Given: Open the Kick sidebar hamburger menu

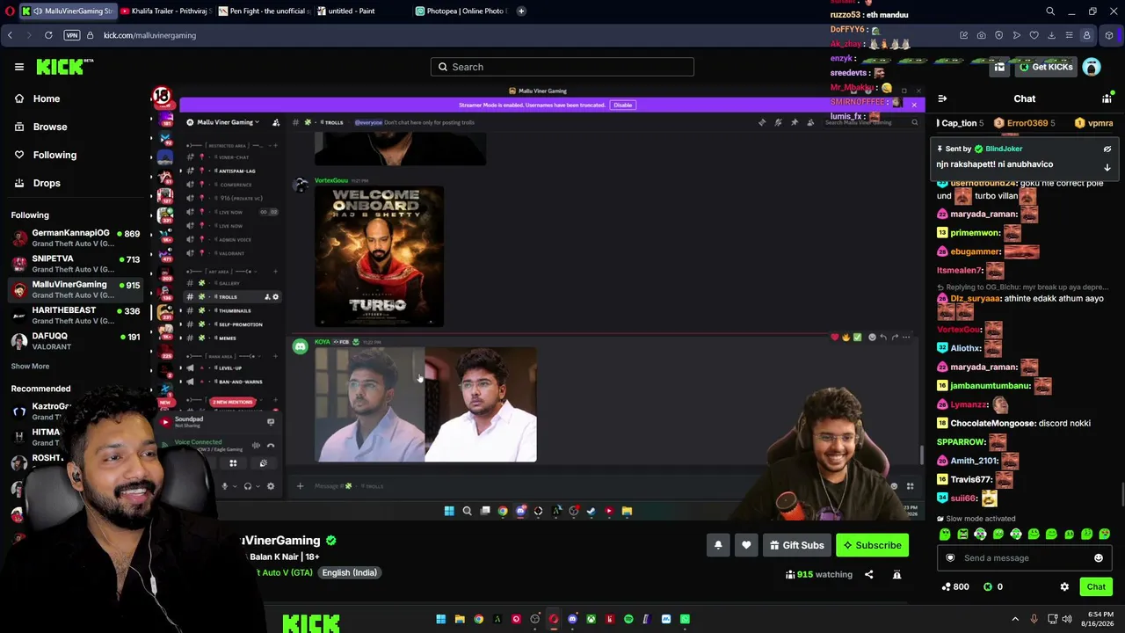Looking at the screenshot, I should pyautogui.click(x=18, y=67).
